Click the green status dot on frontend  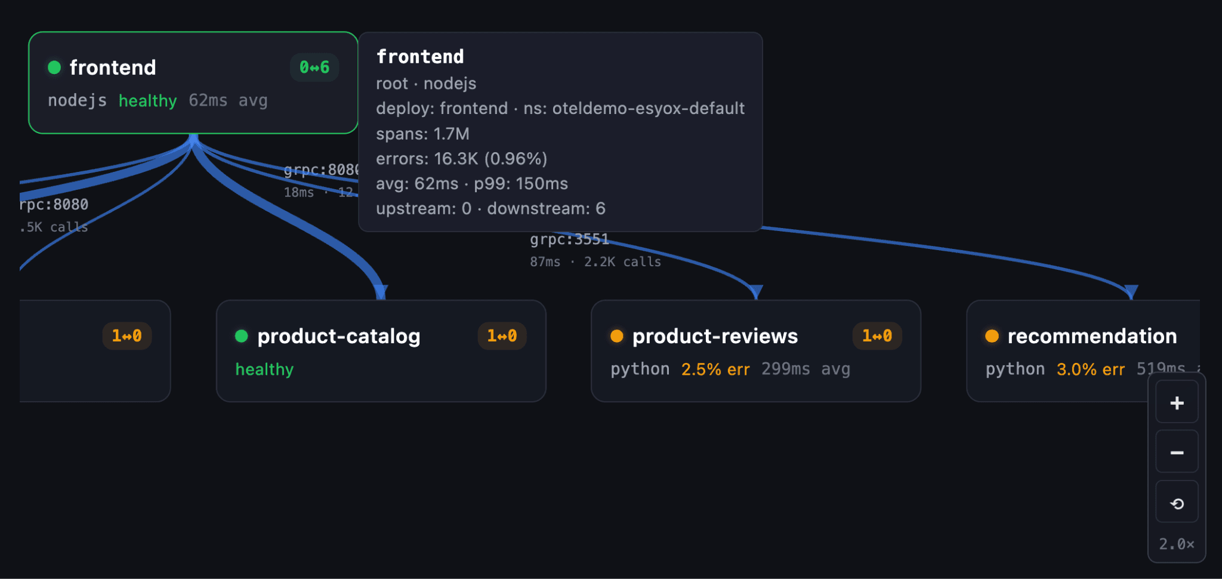(54, 67)
